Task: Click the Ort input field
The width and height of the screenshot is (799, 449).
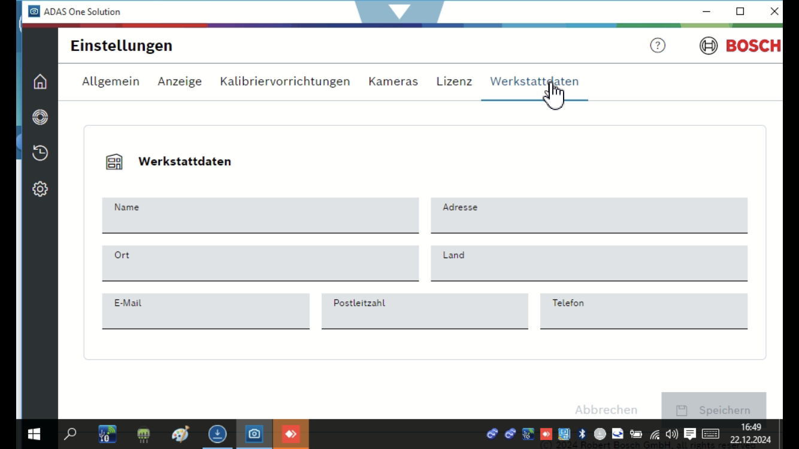Action: click(x=261, y=263)
